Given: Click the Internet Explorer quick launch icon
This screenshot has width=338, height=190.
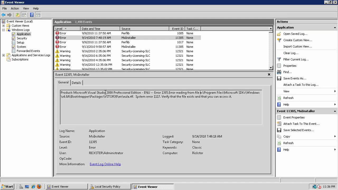Looking at the screenshot, I should pos(33,187).
